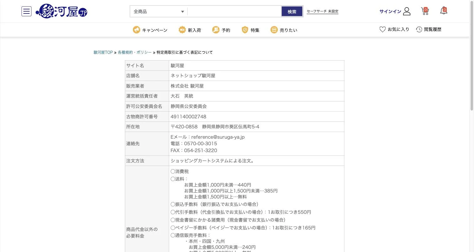Click the キャンペーン megaphone icon
Viewport: 474px width, 252px height.
[136, 30]
